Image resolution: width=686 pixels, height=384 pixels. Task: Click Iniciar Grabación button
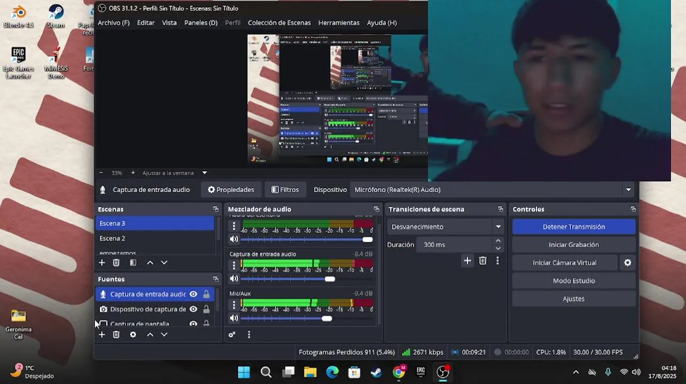pos(574,245)
